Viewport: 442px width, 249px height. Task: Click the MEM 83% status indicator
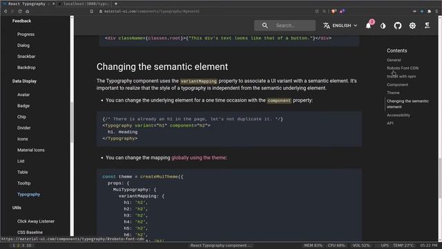(x=313, y=246)
